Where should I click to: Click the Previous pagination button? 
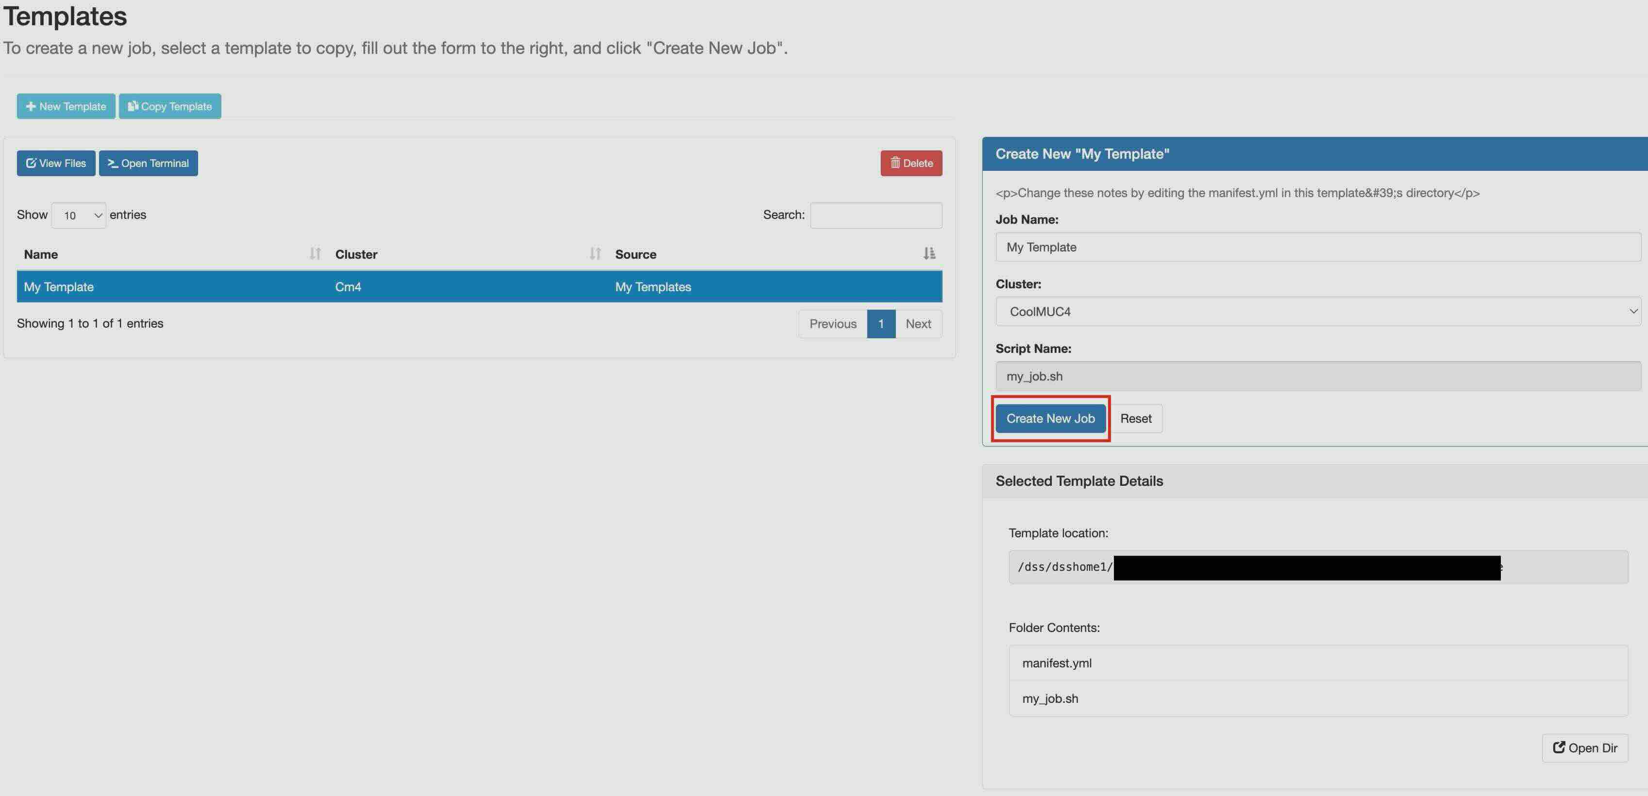pos(832,324)
